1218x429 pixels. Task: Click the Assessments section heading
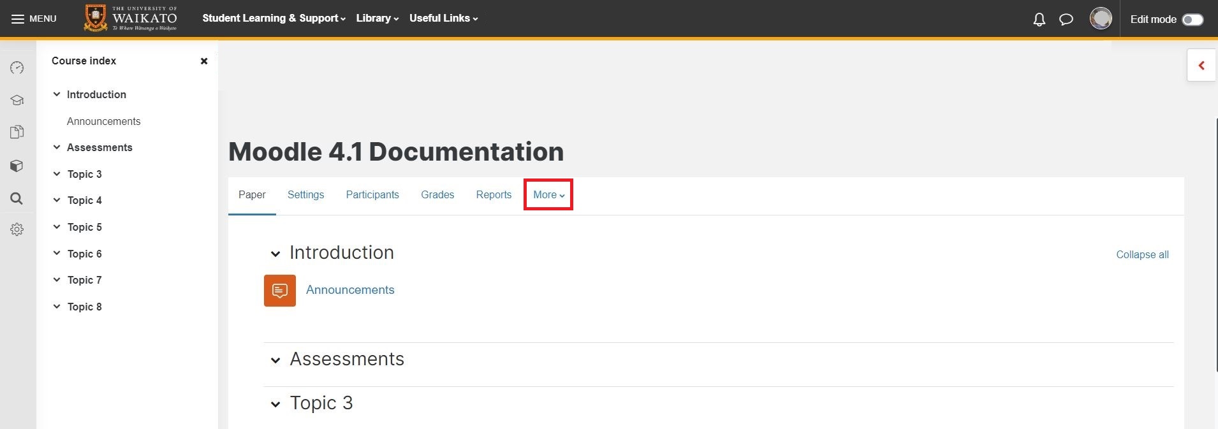click(347, 359)
